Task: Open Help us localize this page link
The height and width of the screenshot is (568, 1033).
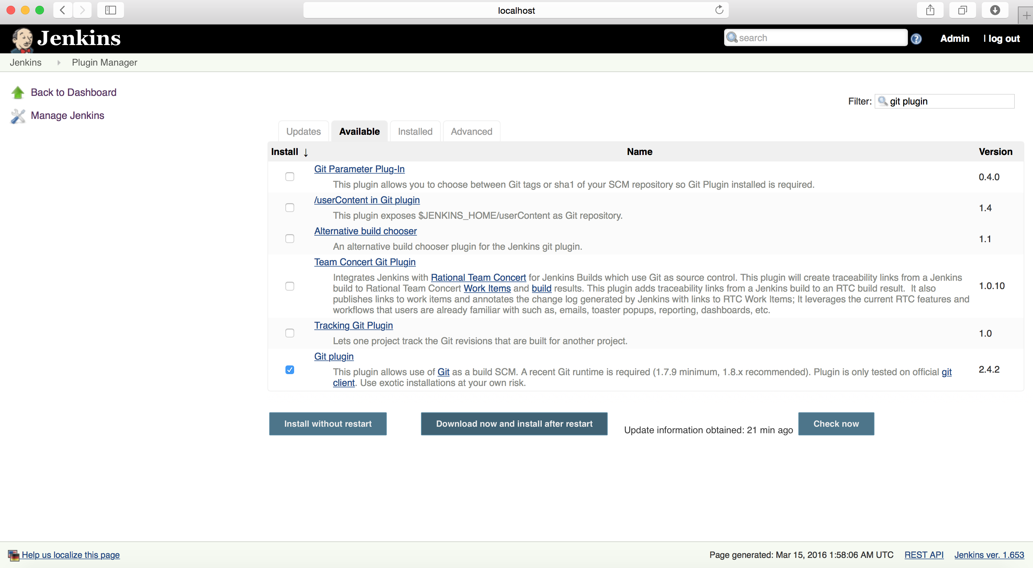Action: click(71, 555)
